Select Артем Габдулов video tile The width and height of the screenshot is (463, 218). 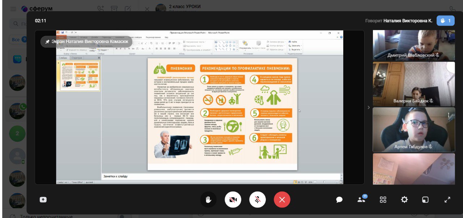[x=414, y=129]
